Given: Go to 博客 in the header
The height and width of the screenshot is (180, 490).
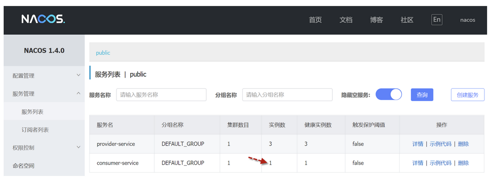Looking at the screenshot, I should click(376, 20).
